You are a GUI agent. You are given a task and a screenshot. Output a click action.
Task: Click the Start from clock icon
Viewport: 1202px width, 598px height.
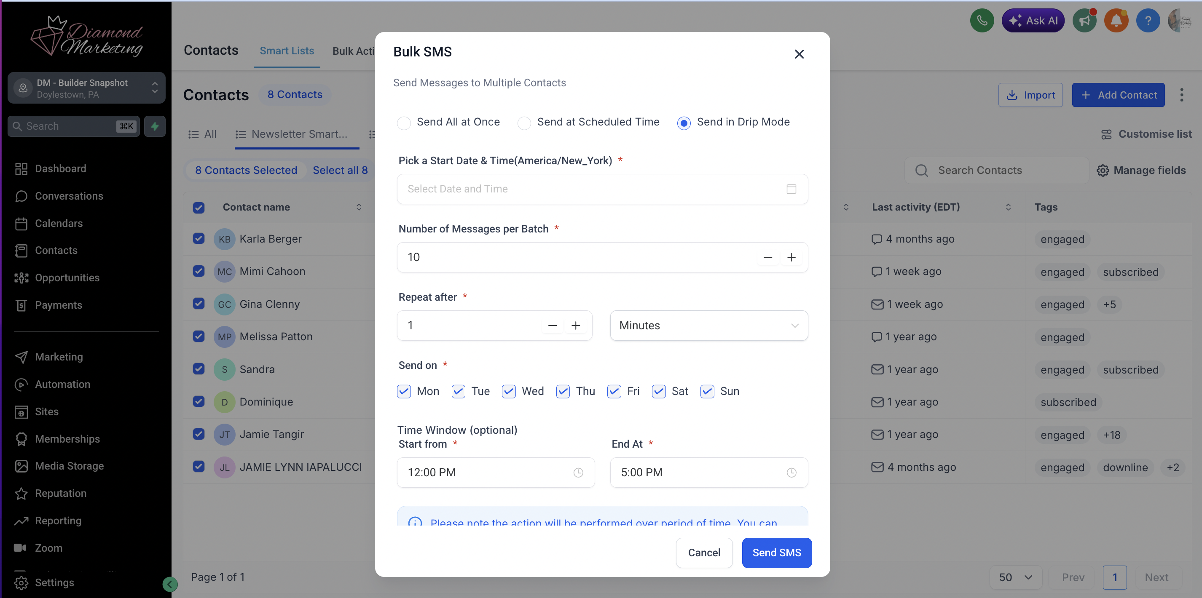578,473
